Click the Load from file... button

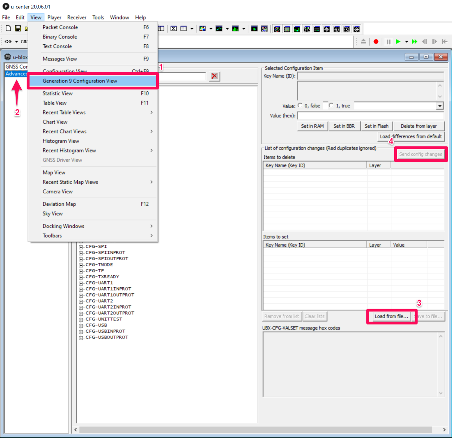pyautogui.click(x=391, y=316)
